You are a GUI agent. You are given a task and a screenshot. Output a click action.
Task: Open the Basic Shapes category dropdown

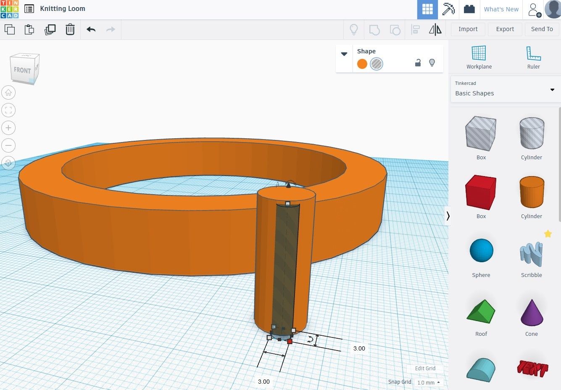505,90
